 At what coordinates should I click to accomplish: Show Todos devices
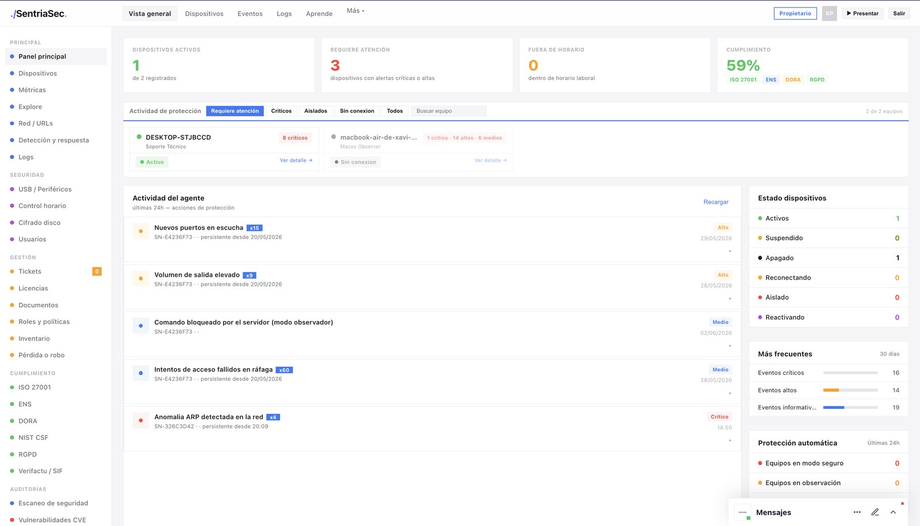point(394,111)
